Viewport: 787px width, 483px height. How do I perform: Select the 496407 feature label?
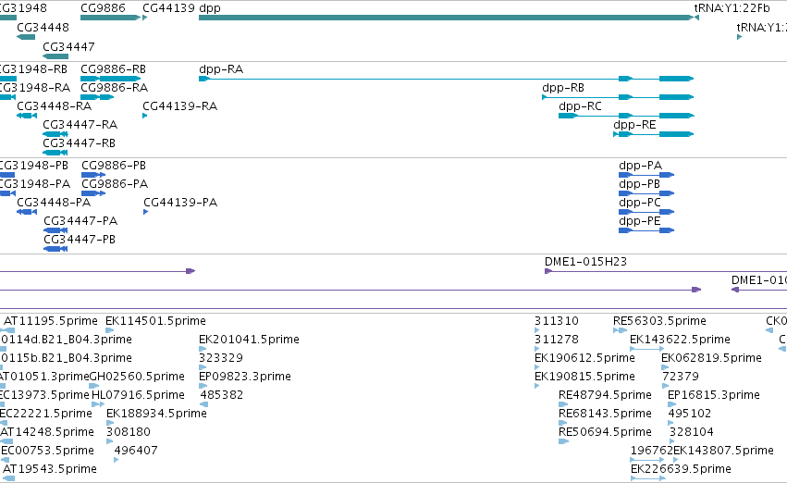click(136, 451)
